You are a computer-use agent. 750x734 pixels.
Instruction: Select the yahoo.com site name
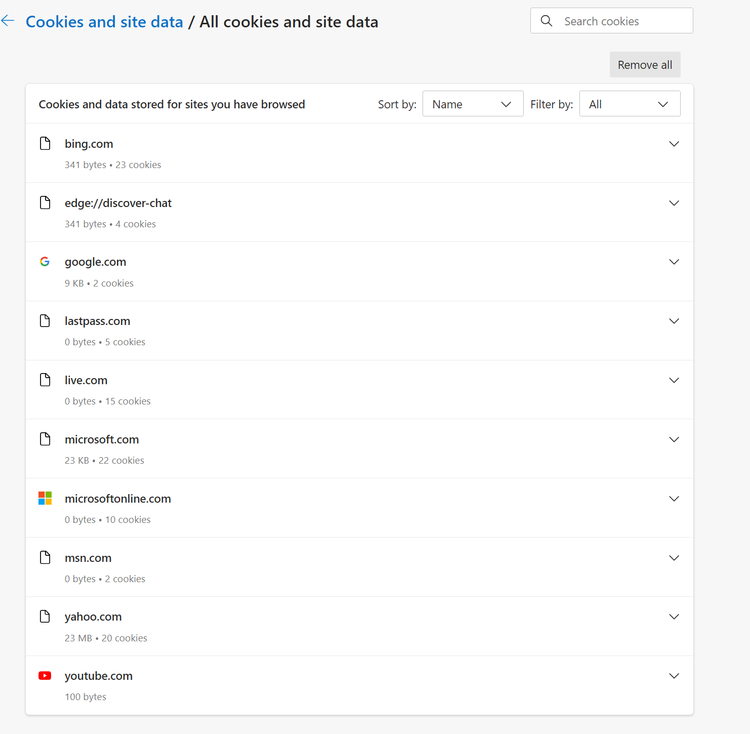click(93, 617)
